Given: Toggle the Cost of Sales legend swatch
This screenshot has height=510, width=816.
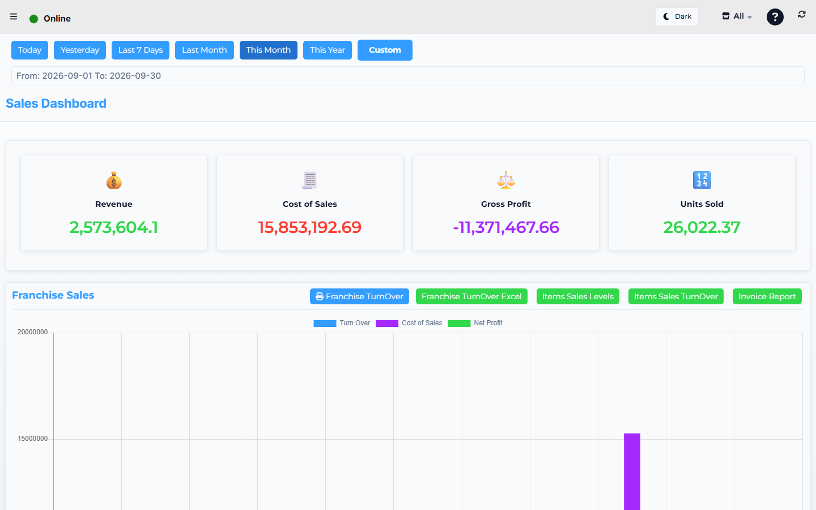Looking at the screenshot, I should point(387,324).
